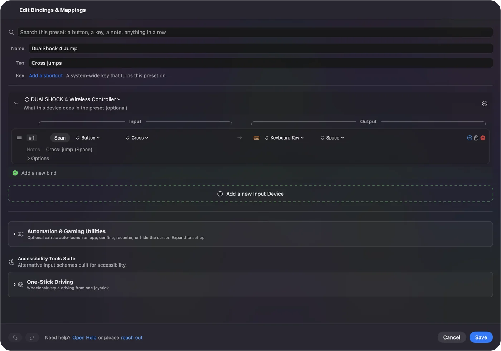Image resolution: width=501 pixels, height=351 pixels.
Task: Duplicate bind #1 with the copy icon
Action: click(476, 138)
